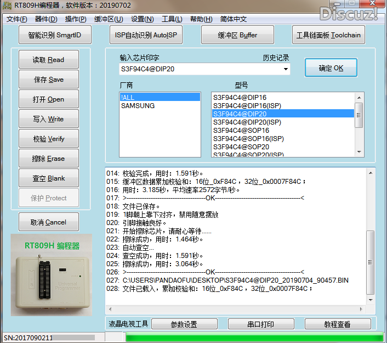Select model S3F94C4@SOP20
Viewport: 387px width, 343px height.
[x=283, y=147]
